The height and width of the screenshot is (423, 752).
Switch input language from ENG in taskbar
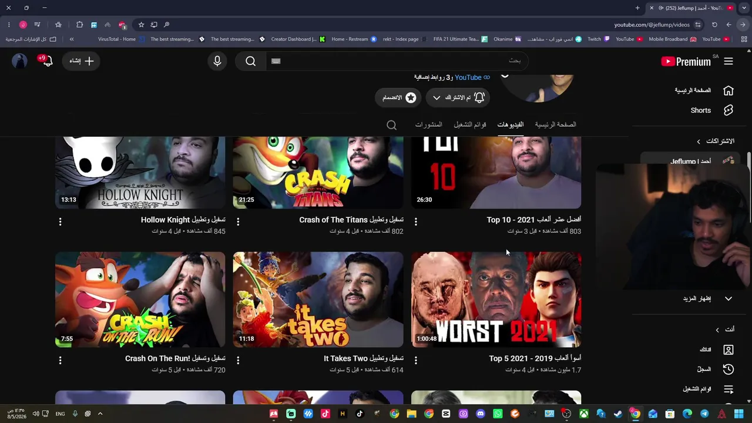[60, 414]
